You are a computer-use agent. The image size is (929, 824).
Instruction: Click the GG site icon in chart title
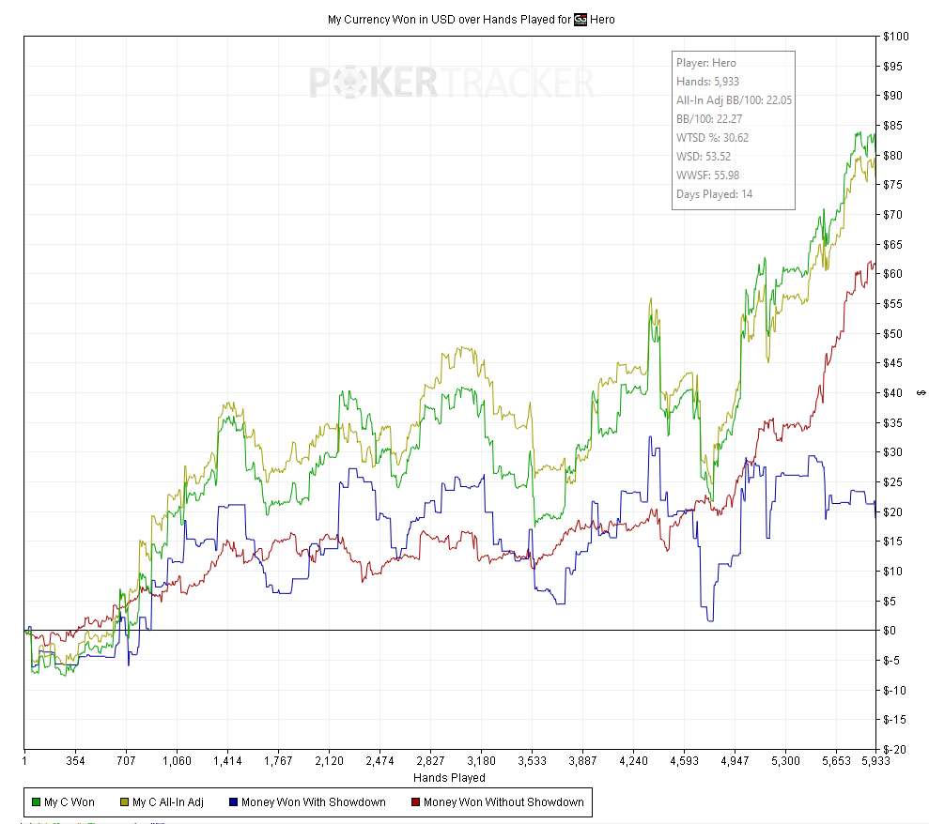tap(581, 20)
